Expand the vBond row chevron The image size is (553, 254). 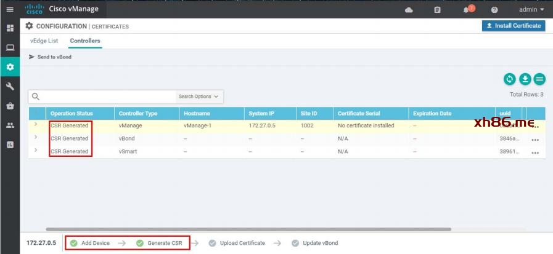point(36,138)
